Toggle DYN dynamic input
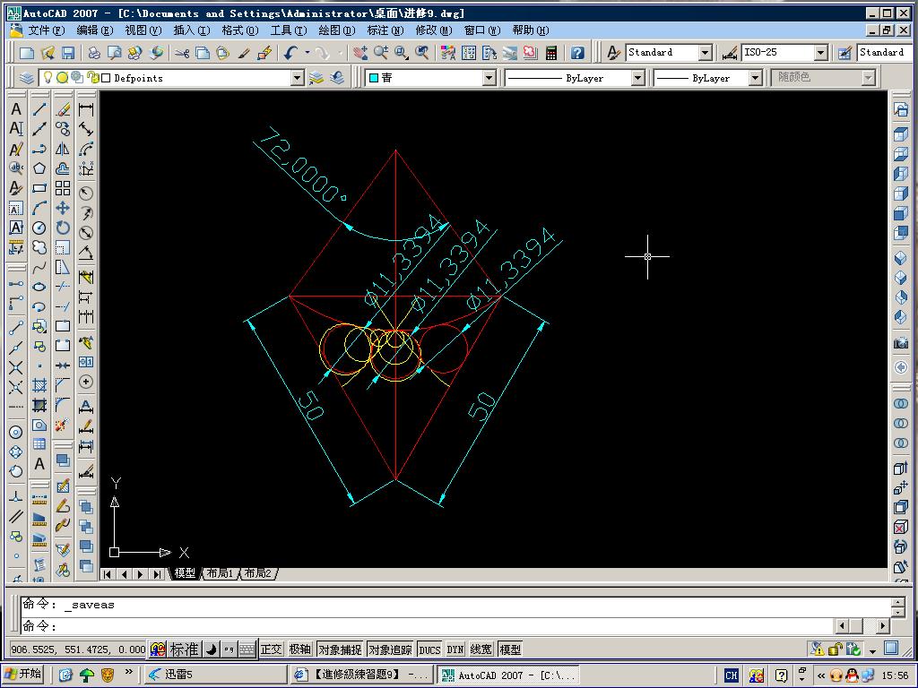 [455, 649]
